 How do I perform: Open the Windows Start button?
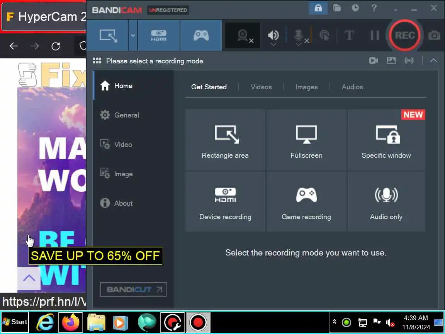(15, 322)
